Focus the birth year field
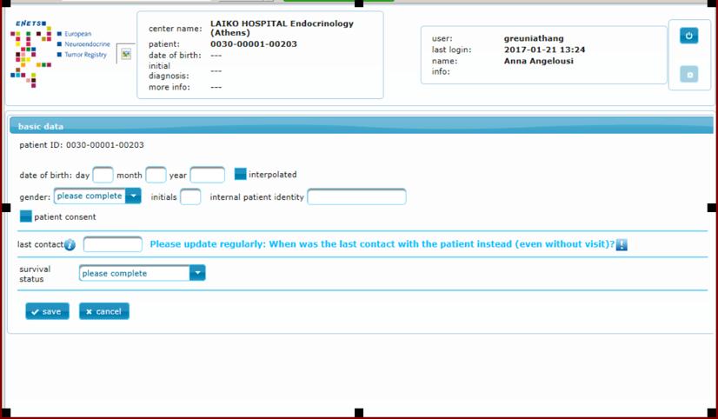 tap(208, 175)
